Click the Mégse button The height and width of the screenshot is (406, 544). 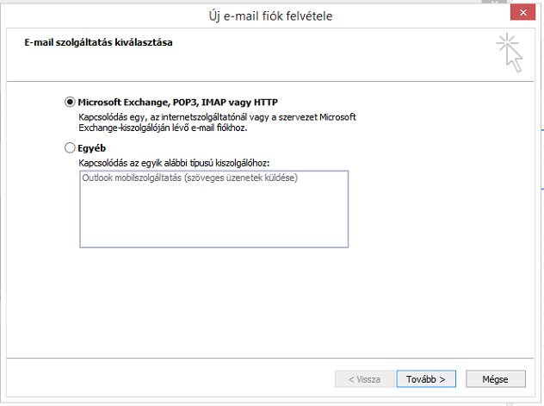[x=496, y=379]
